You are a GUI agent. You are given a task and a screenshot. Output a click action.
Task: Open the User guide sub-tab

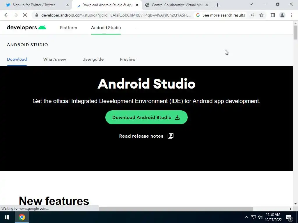(93, 59)
